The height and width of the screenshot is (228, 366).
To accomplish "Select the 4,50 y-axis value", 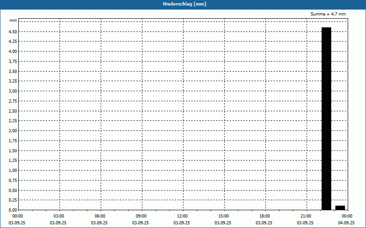I will click(13, 31).
